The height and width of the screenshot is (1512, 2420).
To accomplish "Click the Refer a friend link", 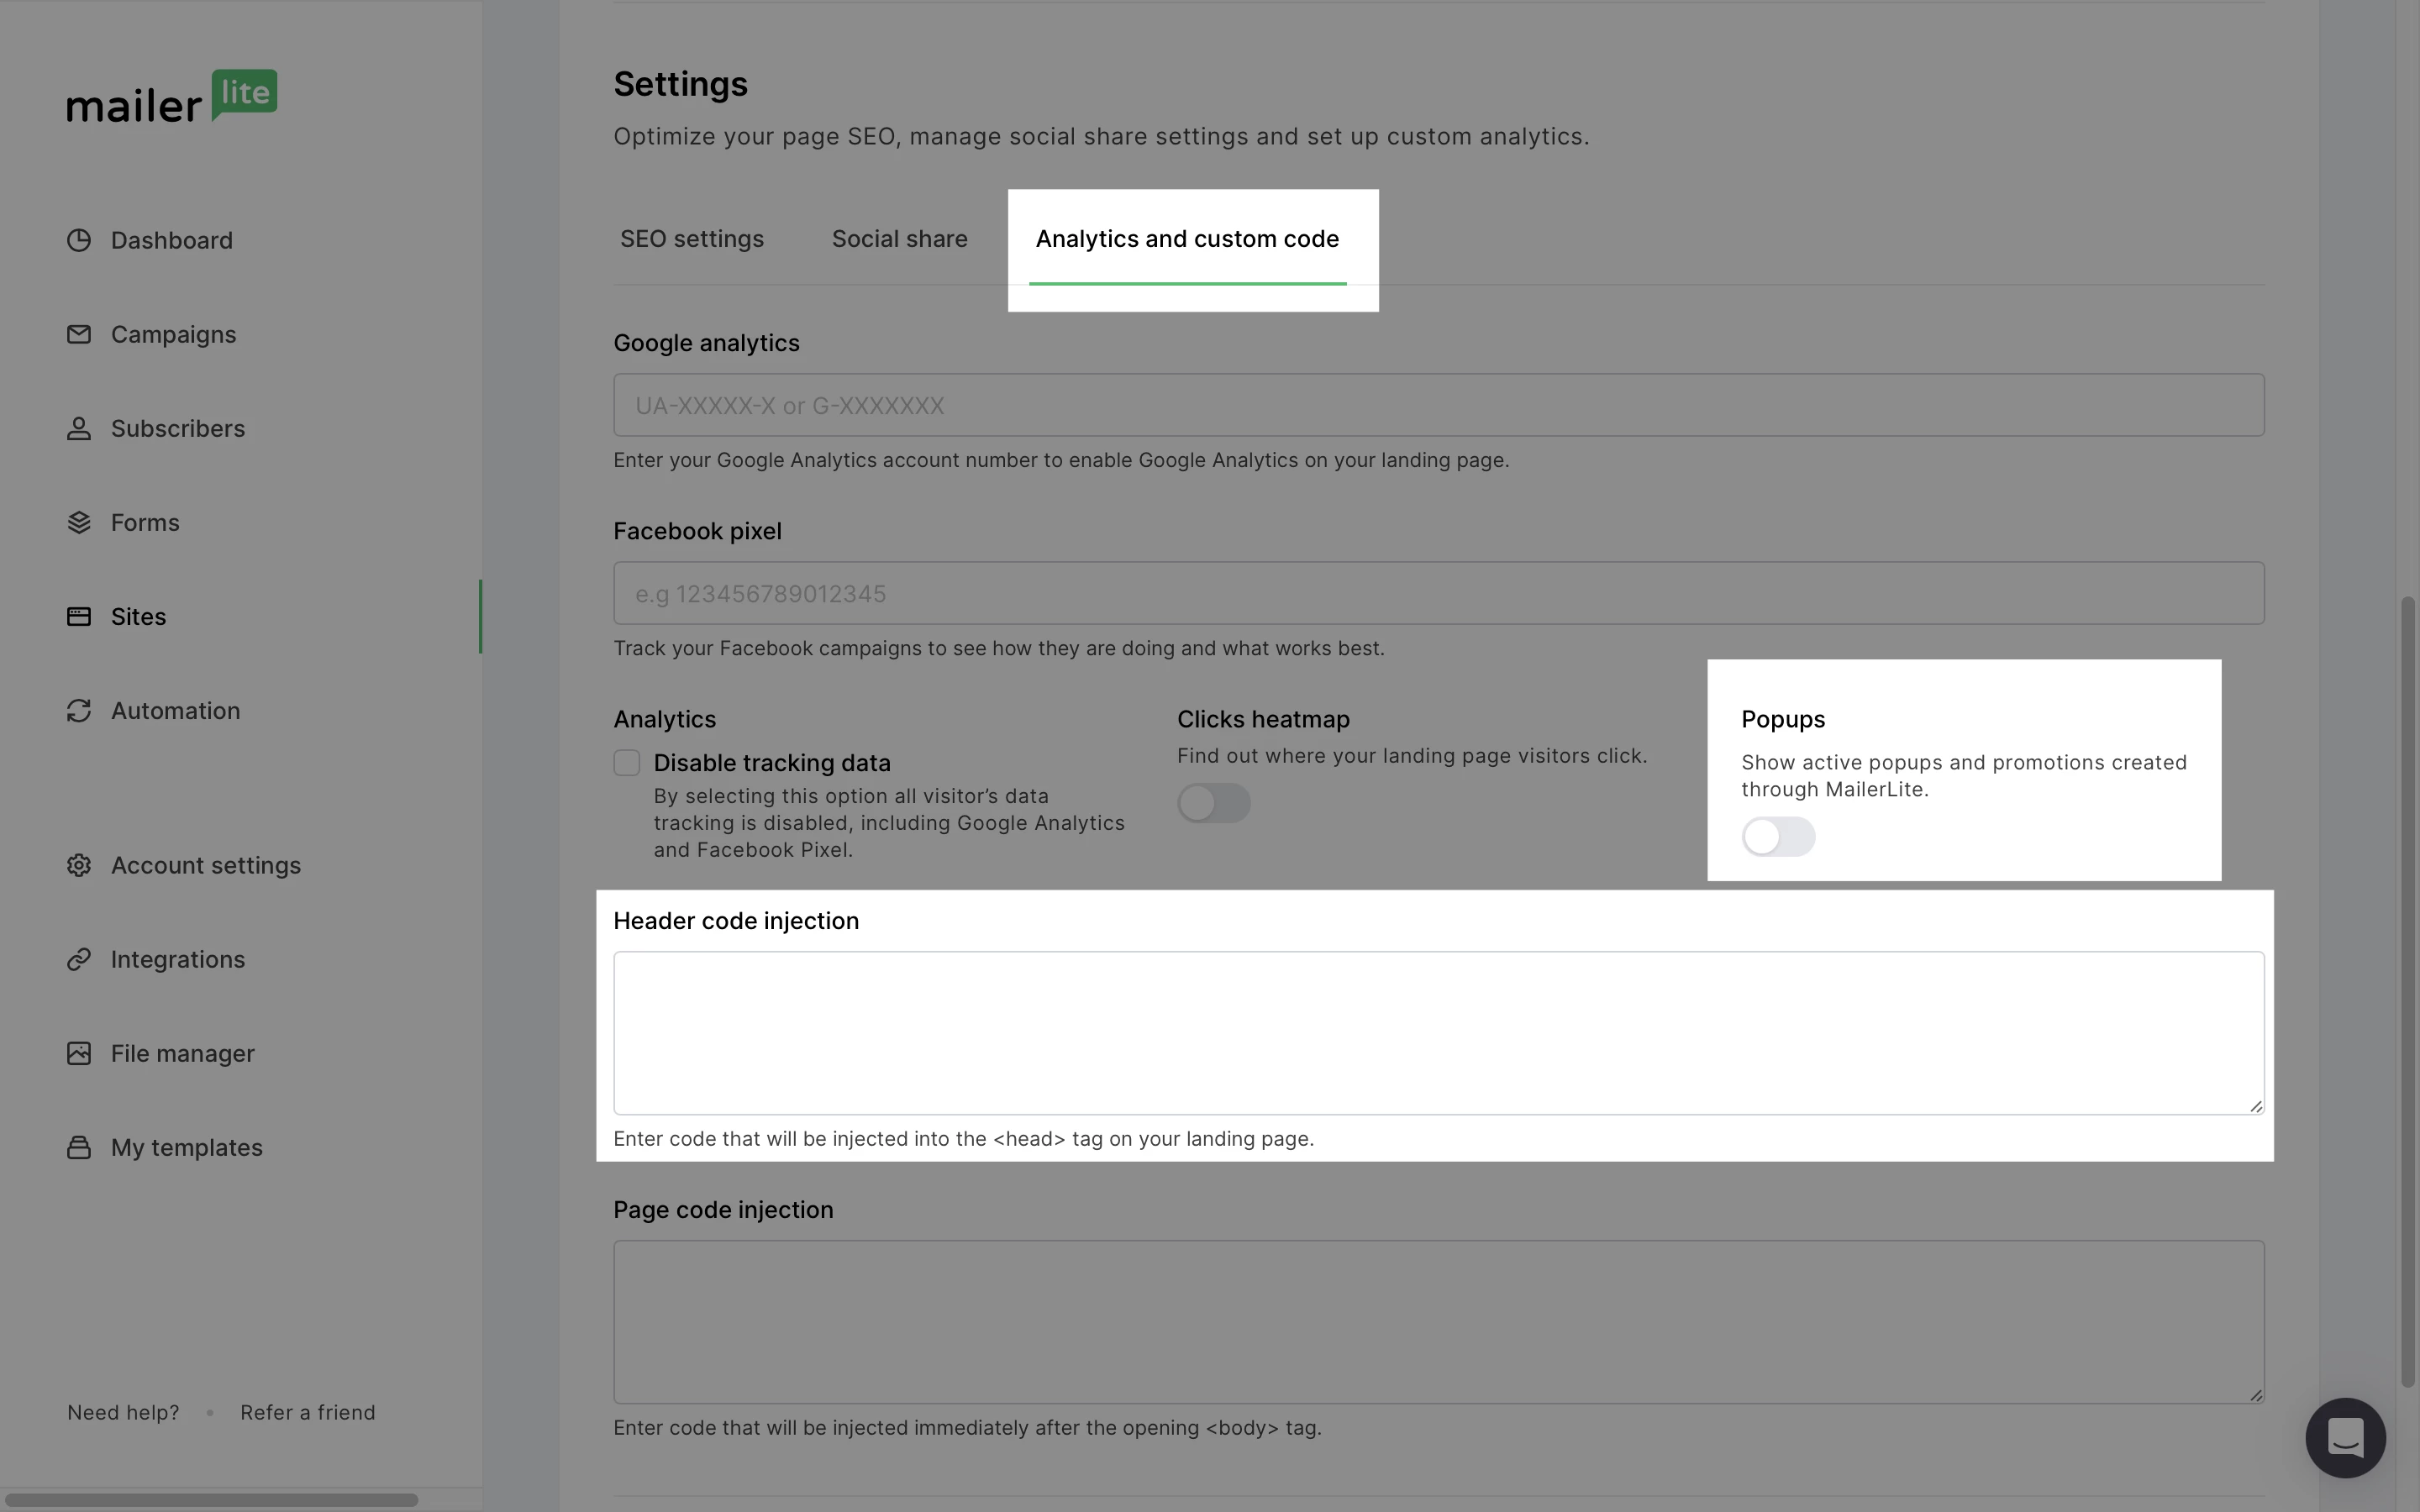I will [x=308, y=1412].
